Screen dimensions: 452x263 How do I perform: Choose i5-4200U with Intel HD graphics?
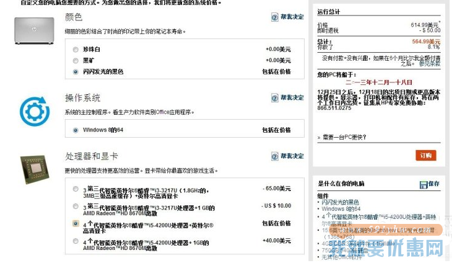(x=76, y=223)
